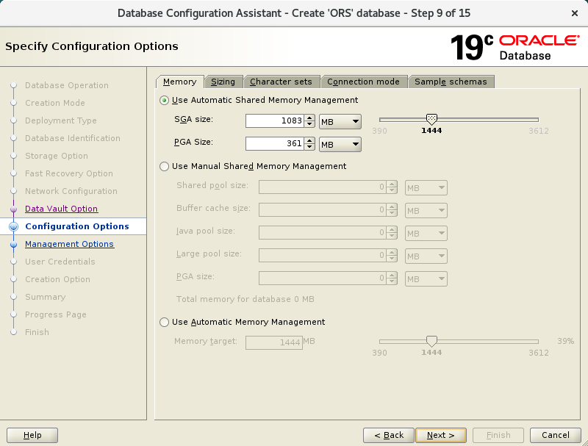Click the Data Vault Option step bullet
The height and width of the screenshot is (446, 588).
pos(13,209)
